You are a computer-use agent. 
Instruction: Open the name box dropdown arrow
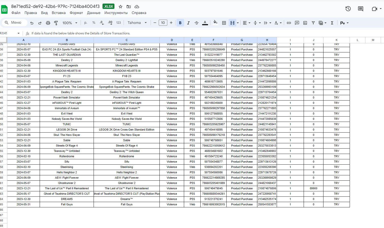19,33
